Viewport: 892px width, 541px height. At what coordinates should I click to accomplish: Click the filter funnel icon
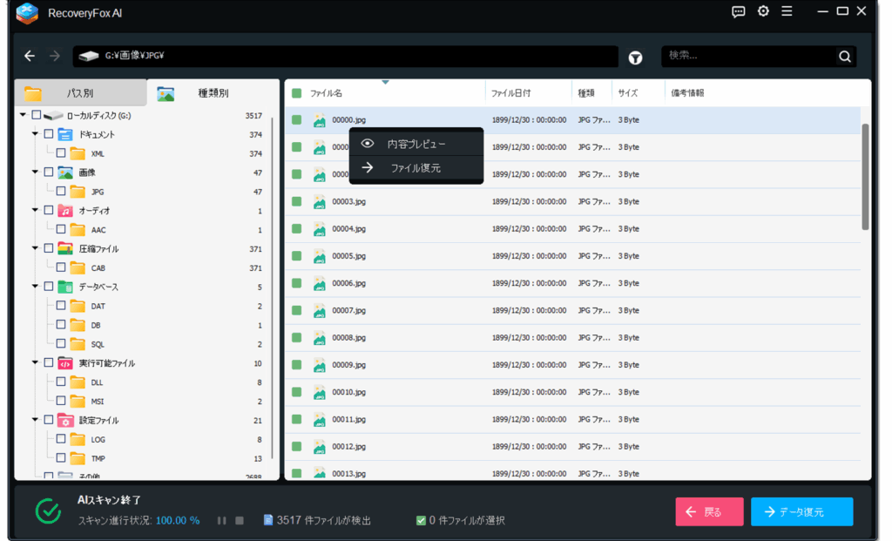636,57
